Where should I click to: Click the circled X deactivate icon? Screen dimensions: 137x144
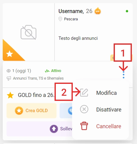(84, 109)
